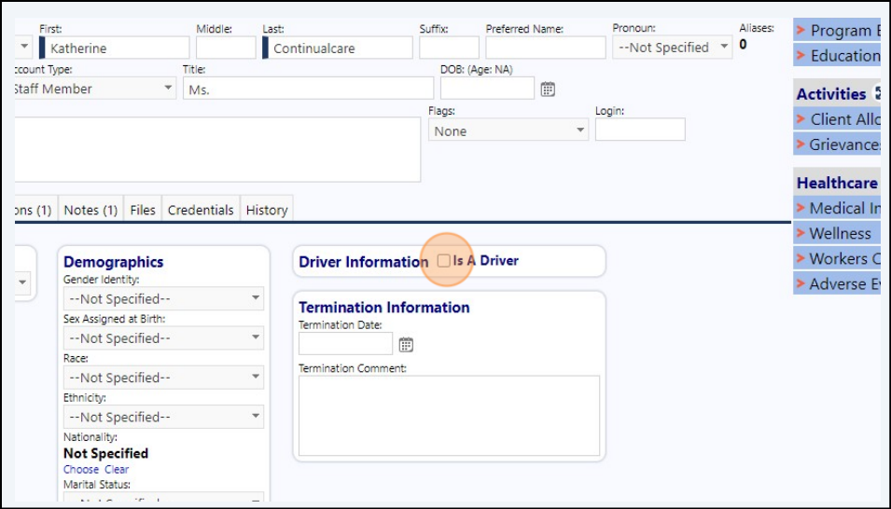
Task: Check the Is A Driver checkbox
Action: [x=444, y=261]
